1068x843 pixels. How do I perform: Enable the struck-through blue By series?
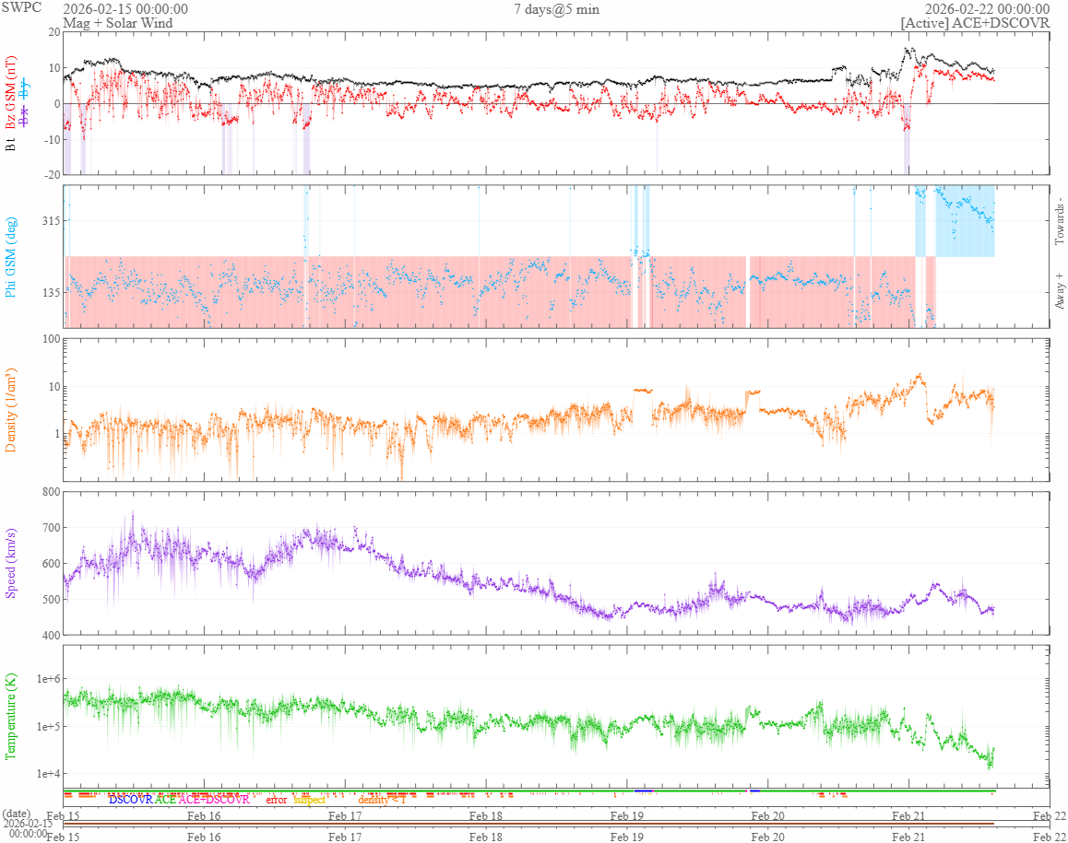pyautogui.click(x=25, y=88)
